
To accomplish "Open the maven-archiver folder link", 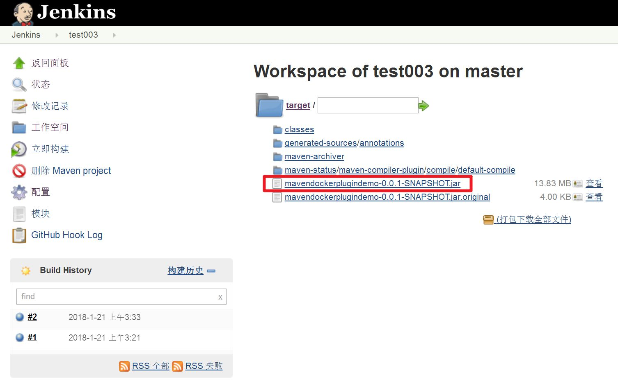I will coord(314,156).
